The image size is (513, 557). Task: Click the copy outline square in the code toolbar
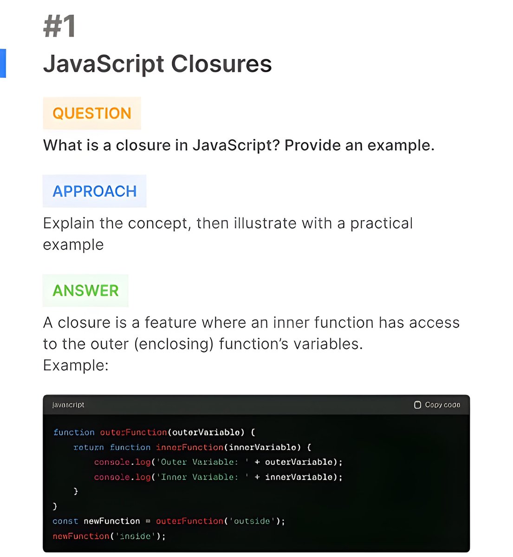click(417, 405)
